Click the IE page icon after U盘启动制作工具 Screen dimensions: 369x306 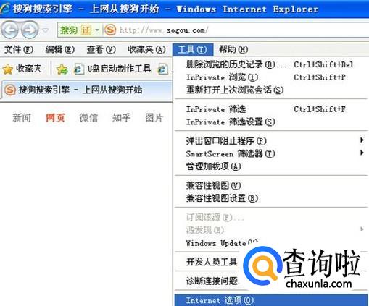(x=163, y=69)
